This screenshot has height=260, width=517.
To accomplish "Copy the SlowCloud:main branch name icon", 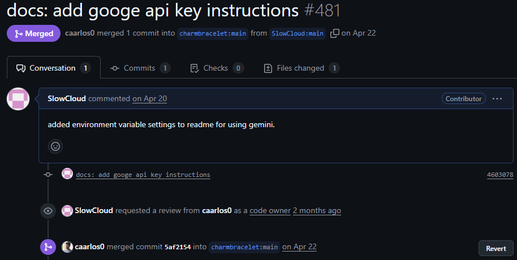I will coord(334,33).
